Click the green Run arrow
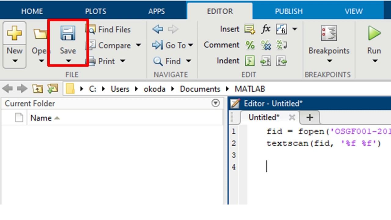Image resolution: width=391 pixels, height=220 pixels. (374, 33)
